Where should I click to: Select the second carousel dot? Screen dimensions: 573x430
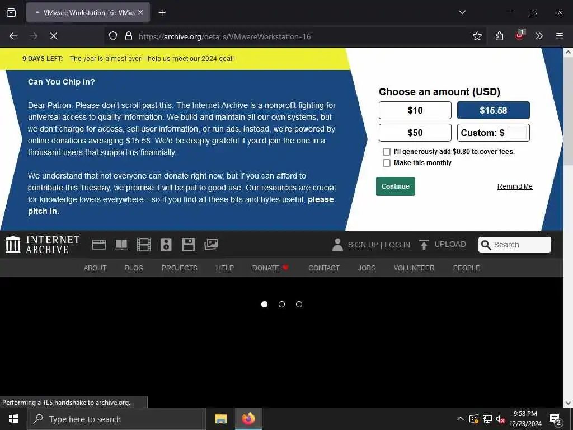281,304
